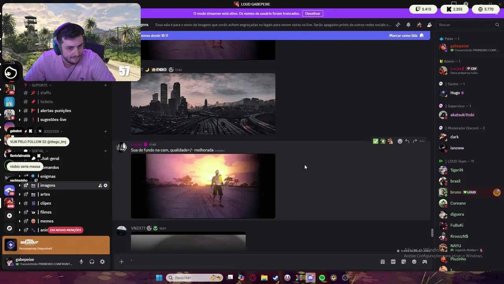Viewport: 504px width, 284px height.
Task: Open File Explorer from the taskbar
Action: (x=264, y=278)
